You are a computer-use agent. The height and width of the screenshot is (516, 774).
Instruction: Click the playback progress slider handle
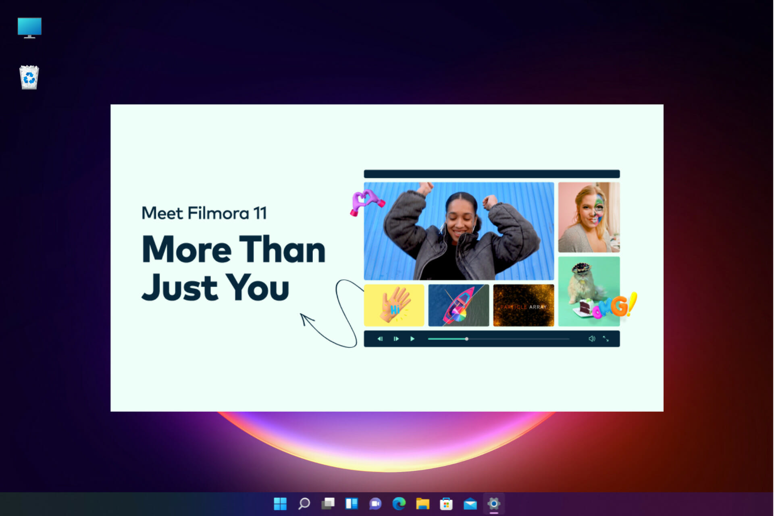[x=466, y=339]
